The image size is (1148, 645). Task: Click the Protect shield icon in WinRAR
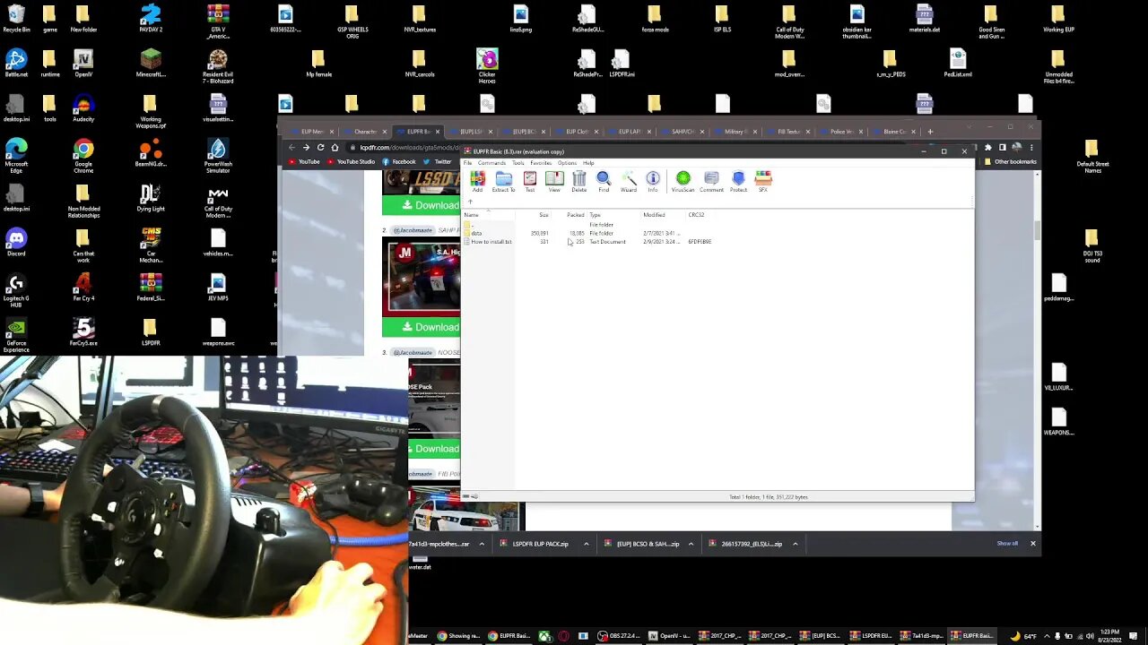pos(738,182)
